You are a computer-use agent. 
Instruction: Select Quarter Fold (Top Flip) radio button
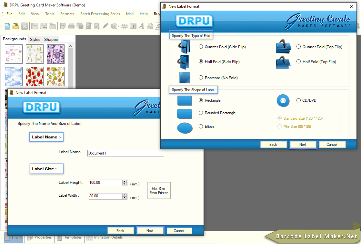[x=299, y=47]
